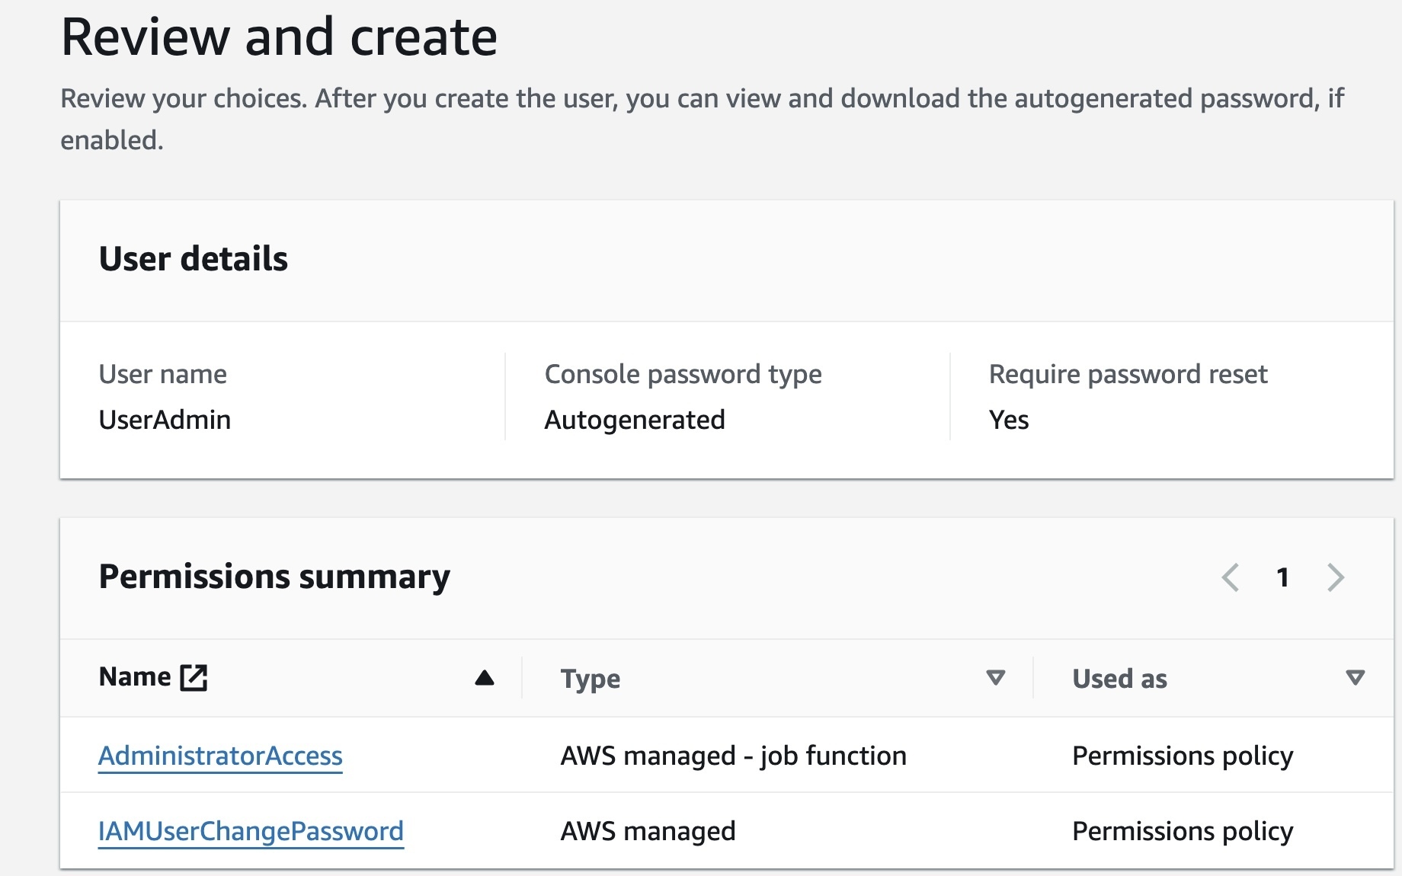
Task: Select the Autogenerated console password value
Action: coord(635,420)
